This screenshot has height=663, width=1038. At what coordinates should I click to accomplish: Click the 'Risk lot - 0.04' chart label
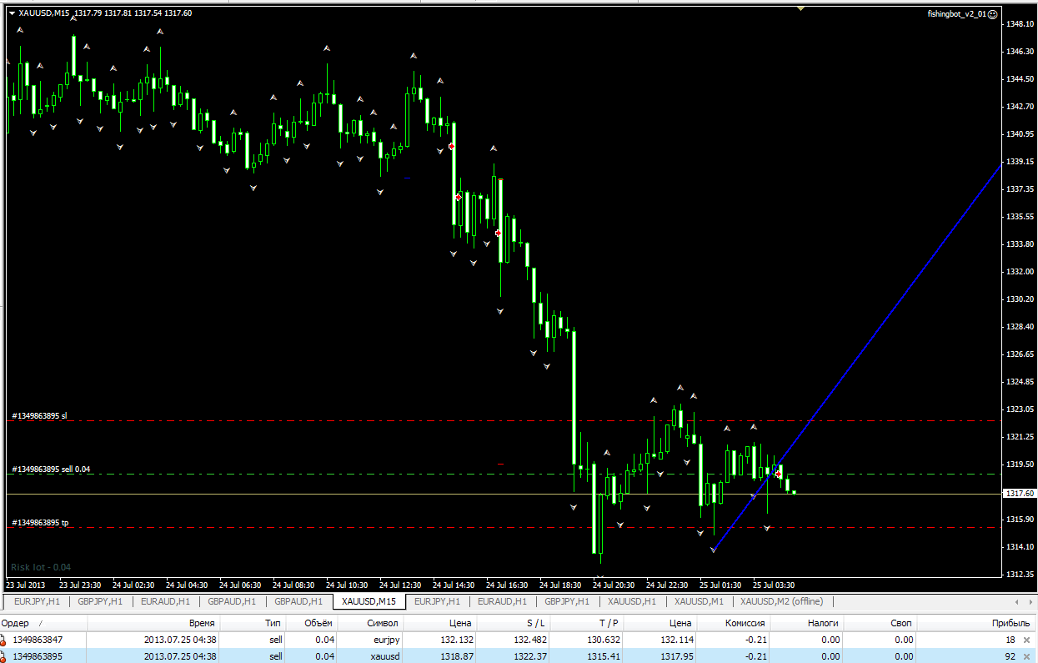click(x=41, y=567)
